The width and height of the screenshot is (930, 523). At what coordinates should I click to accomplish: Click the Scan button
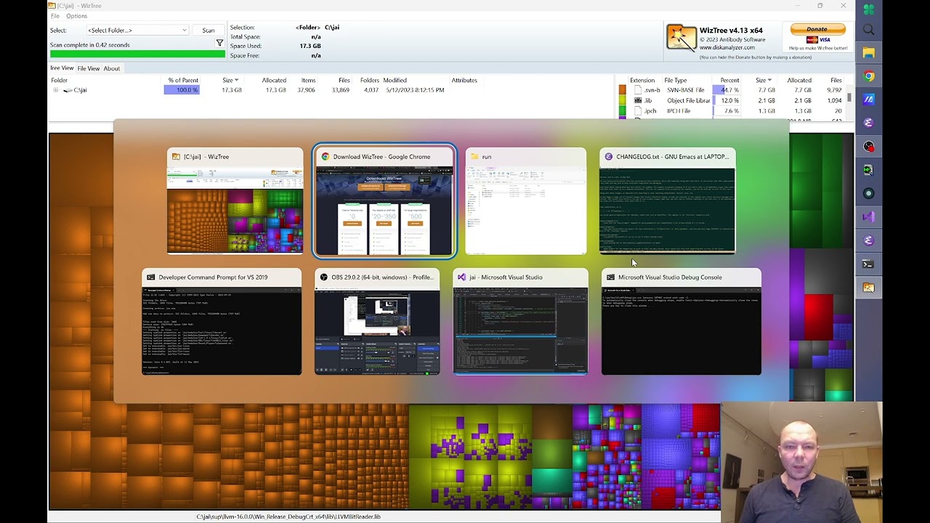pos(208,31)
